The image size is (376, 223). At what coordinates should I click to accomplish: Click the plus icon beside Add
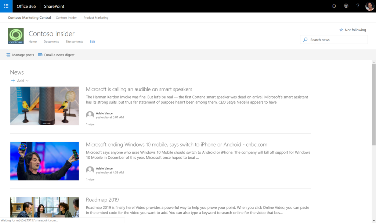pyautogui.click(x=13, y=81)
